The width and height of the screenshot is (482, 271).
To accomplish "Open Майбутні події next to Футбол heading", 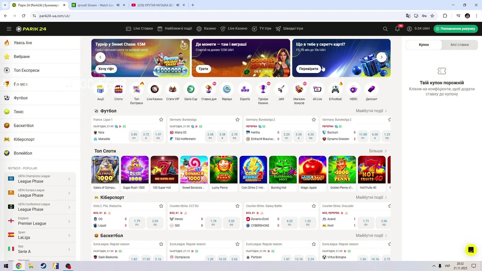I will 371,111.
